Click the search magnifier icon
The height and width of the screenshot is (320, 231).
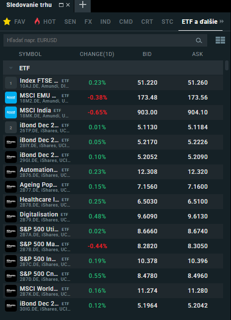[199, 41]
